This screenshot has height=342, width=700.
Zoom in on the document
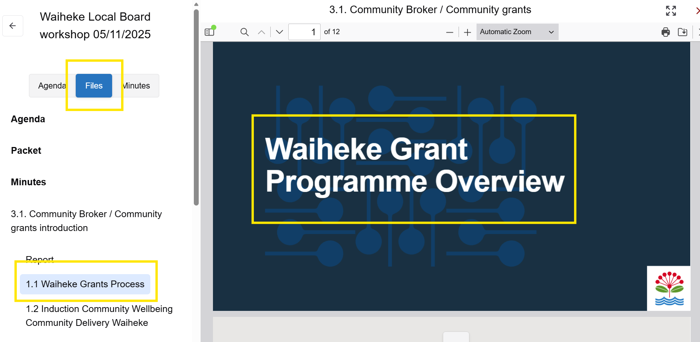(467, 32)
